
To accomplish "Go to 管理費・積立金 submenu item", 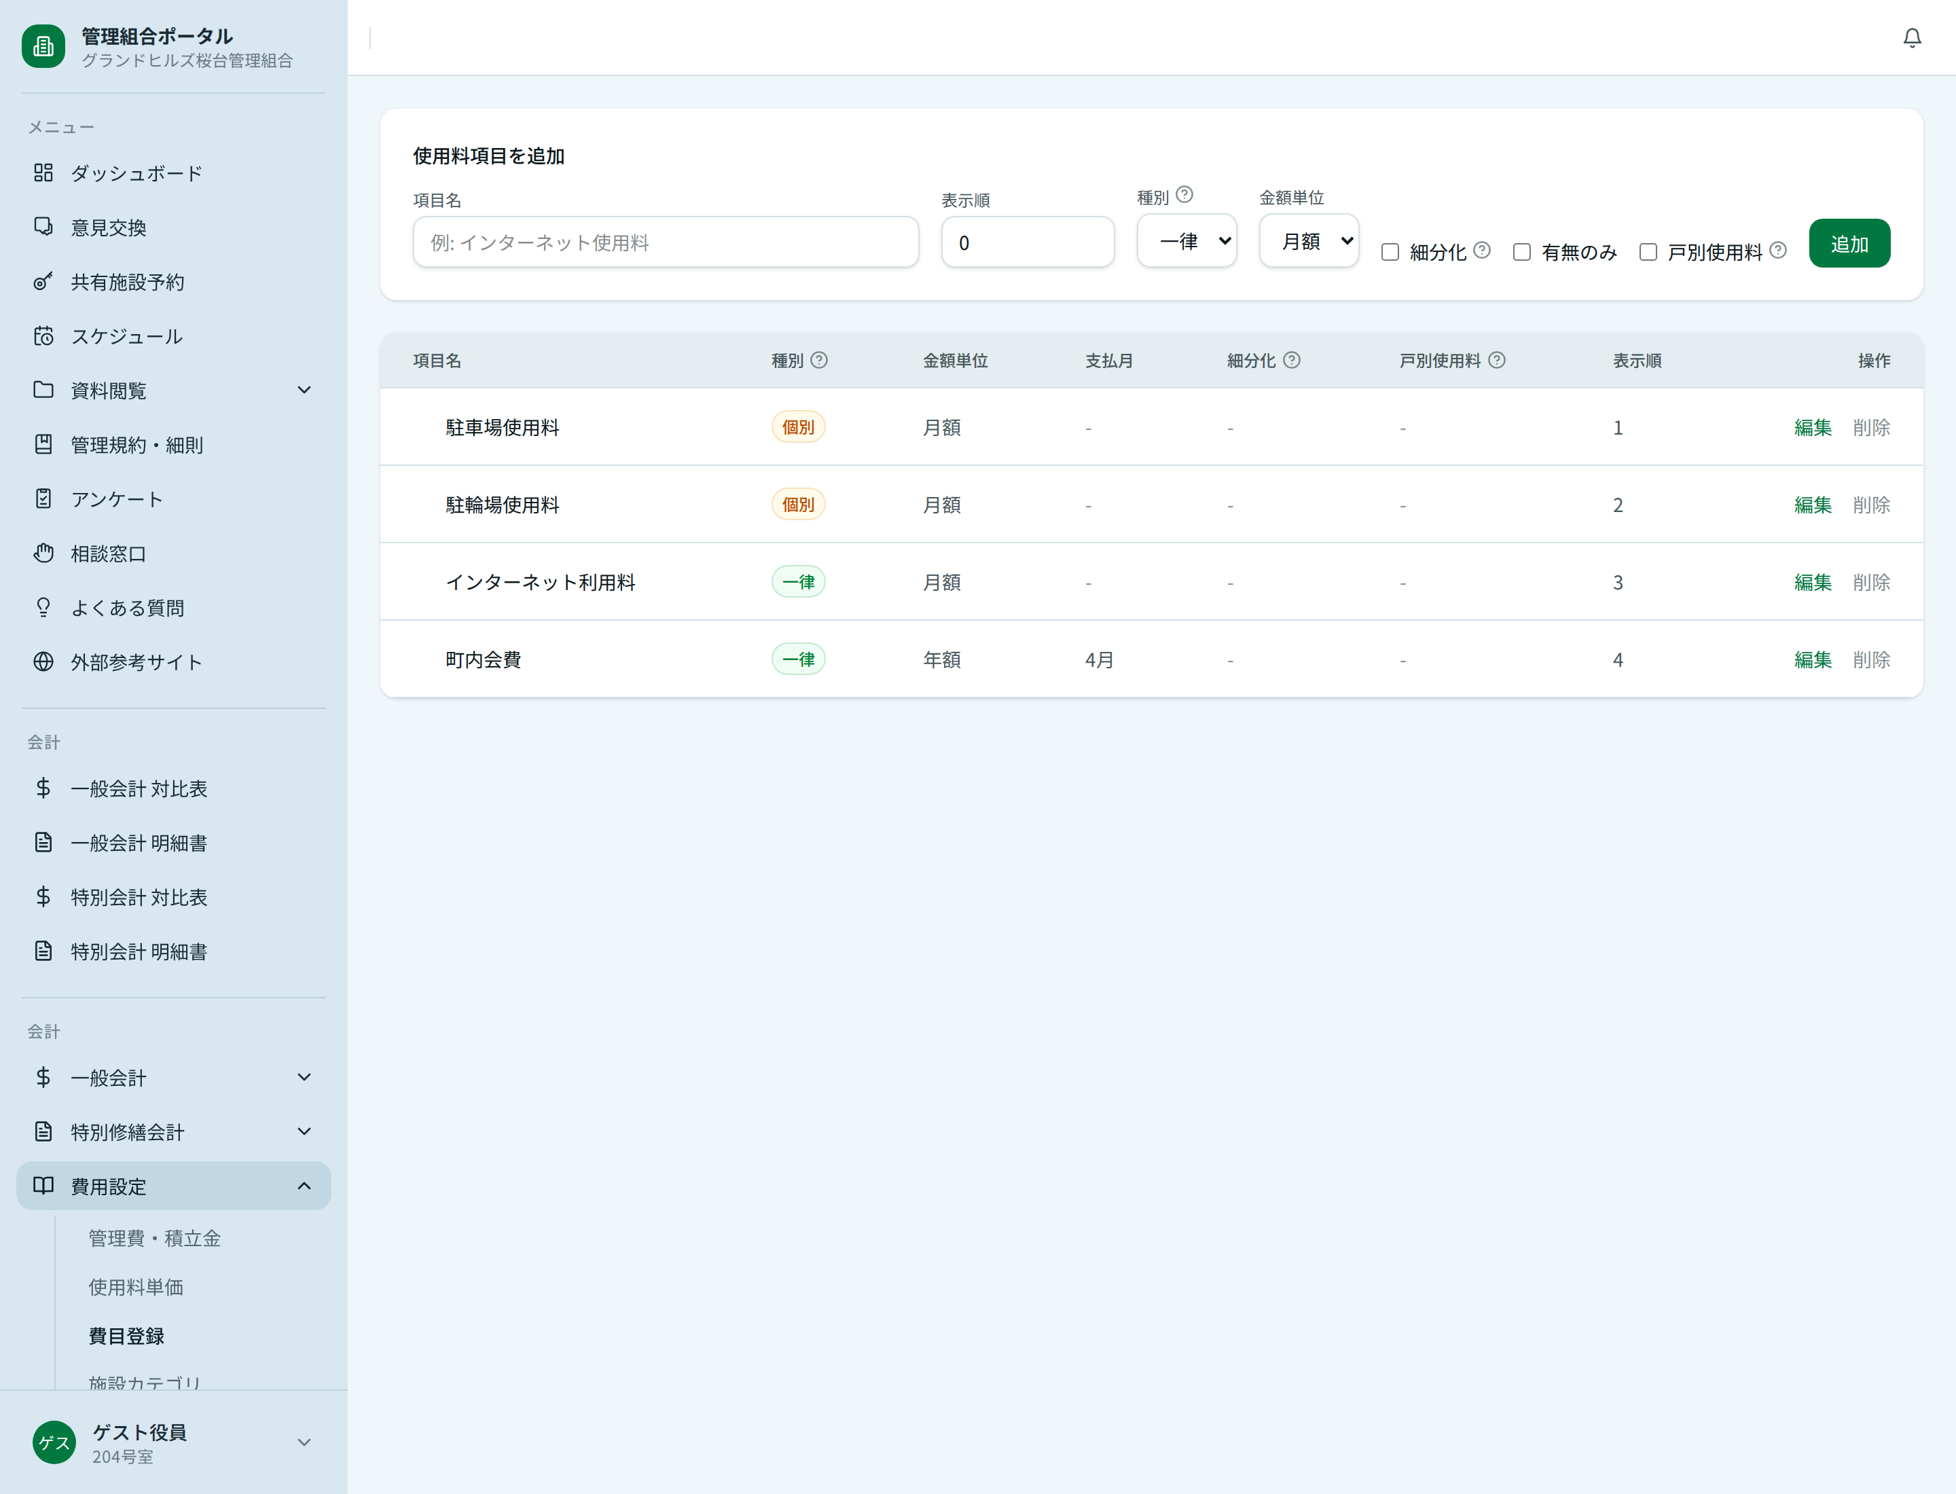I will [155, 1238].
